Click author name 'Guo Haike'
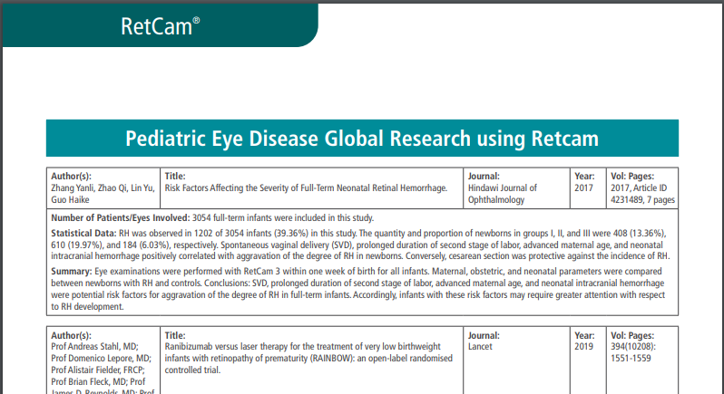The height and width of the screenshot is (394, 724). 70,199
